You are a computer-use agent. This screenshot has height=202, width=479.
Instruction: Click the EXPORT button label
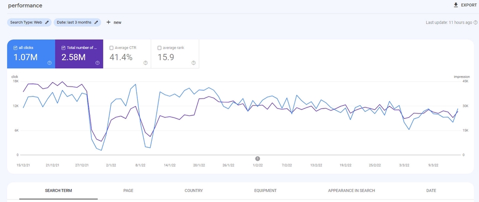469,5
